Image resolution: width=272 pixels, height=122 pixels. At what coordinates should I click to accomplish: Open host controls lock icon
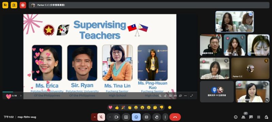266,117
